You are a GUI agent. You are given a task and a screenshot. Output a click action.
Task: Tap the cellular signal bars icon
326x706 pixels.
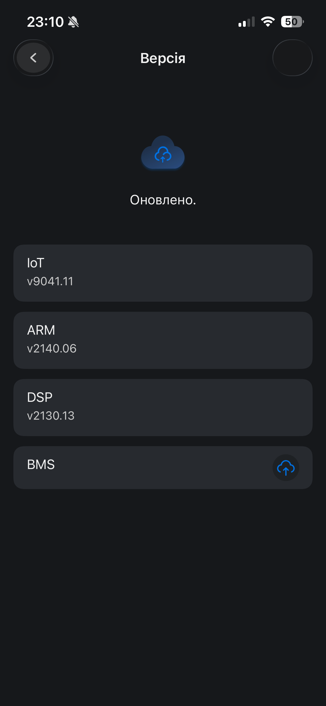(x=247, y=22)
